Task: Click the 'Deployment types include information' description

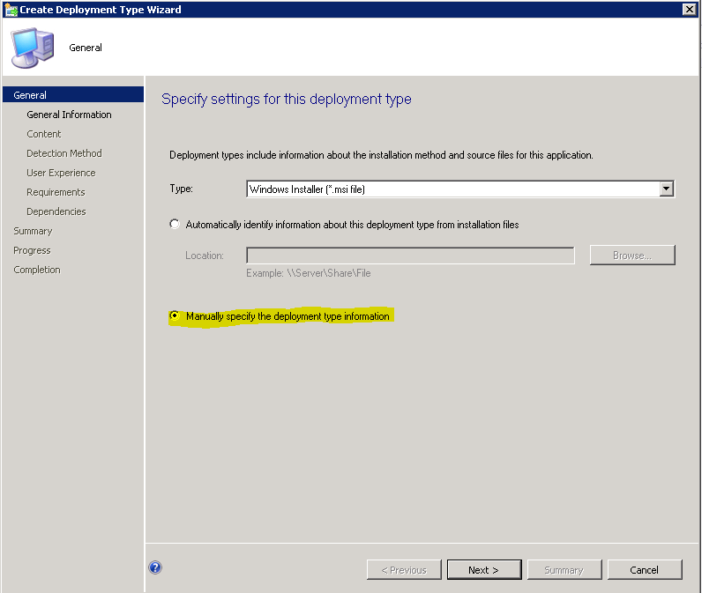Action: point(381,155)
